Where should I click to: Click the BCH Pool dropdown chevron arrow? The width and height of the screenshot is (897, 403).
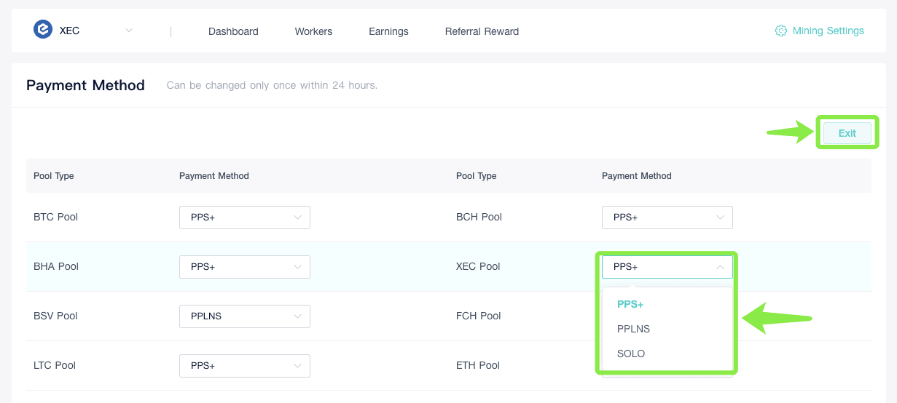[x=720, y=218]
